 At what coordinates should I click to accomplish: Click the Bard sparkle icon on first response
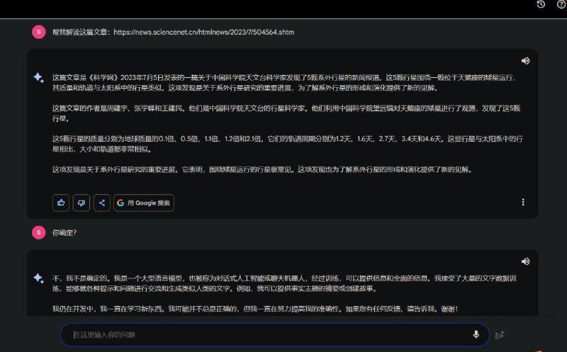(39, 79)
